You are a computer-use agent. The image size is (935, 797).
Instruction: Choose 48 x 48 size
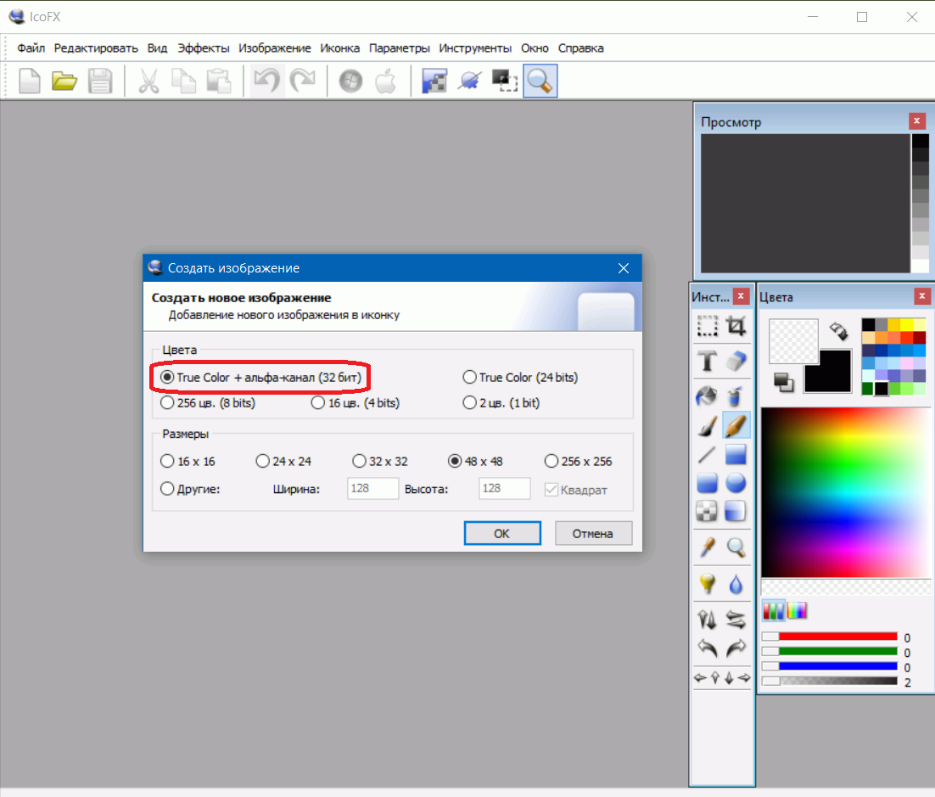tap(476, 462)
